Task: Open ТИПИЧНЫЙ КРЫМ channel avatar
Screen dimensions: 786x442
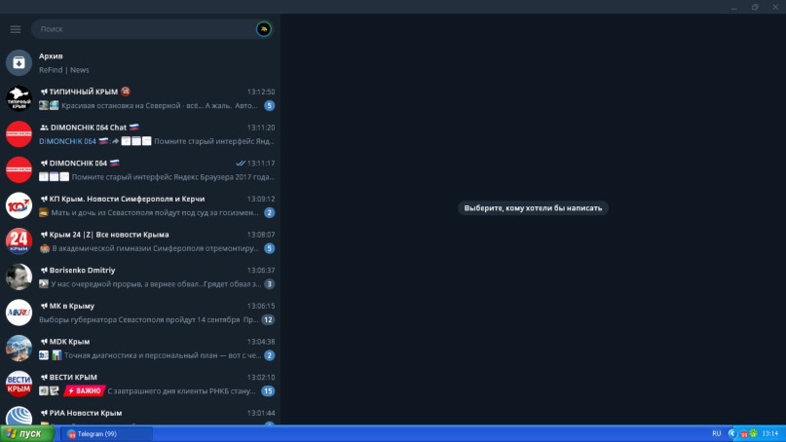Action: (x=19, y=98)
